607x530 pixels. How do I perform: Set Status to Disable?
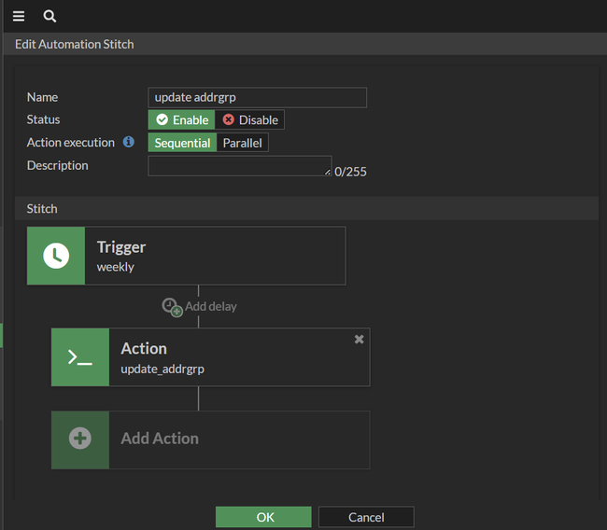(x=250, y=119)
